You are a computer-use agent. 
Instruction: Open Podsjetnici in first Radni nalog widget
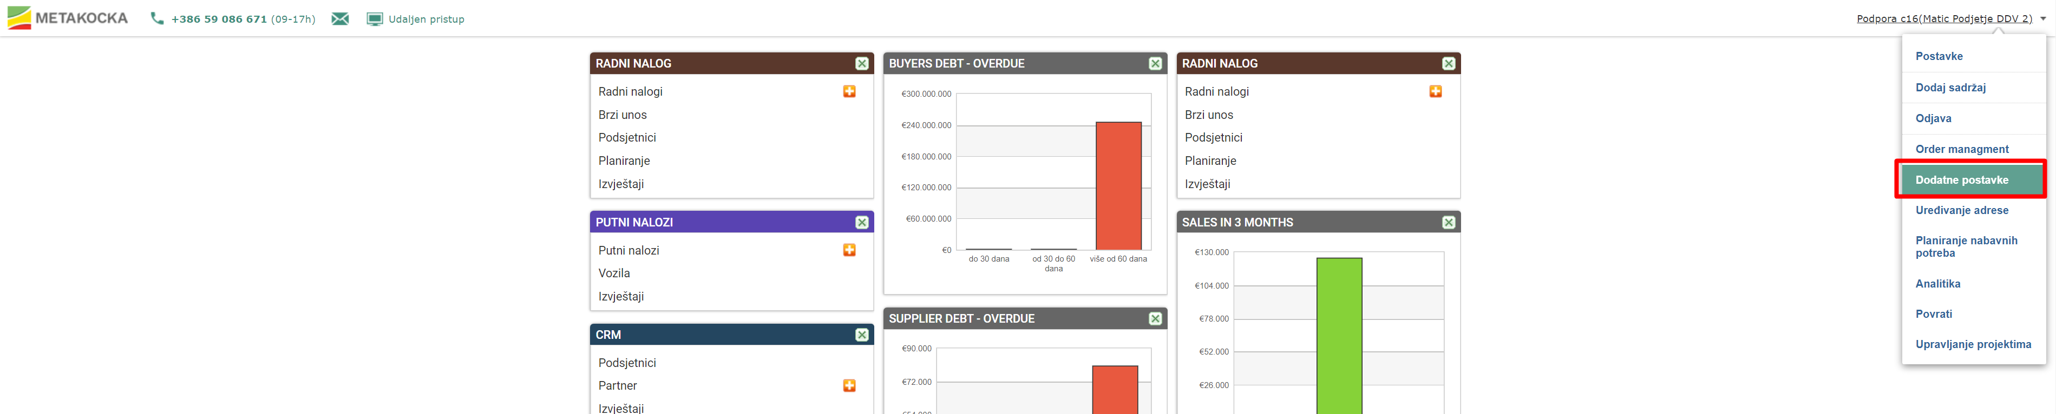coord(627,138)
